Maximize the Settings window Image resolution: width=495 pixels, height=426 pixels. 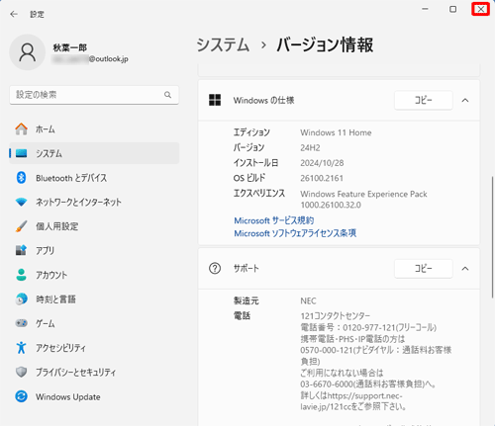453,9
